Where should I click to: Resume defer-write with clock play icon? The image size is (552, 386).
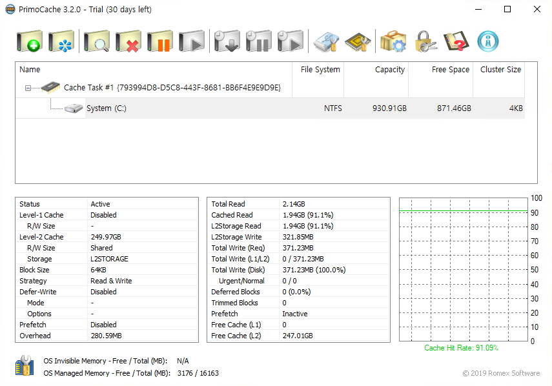(x=291, y=41)
